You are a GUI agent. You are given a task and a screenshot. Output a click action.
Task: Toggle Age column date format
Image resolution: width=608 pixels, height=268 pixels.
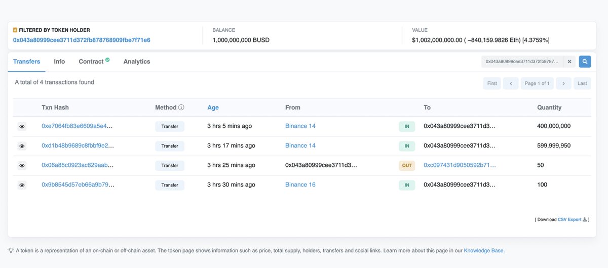(213, 107)
